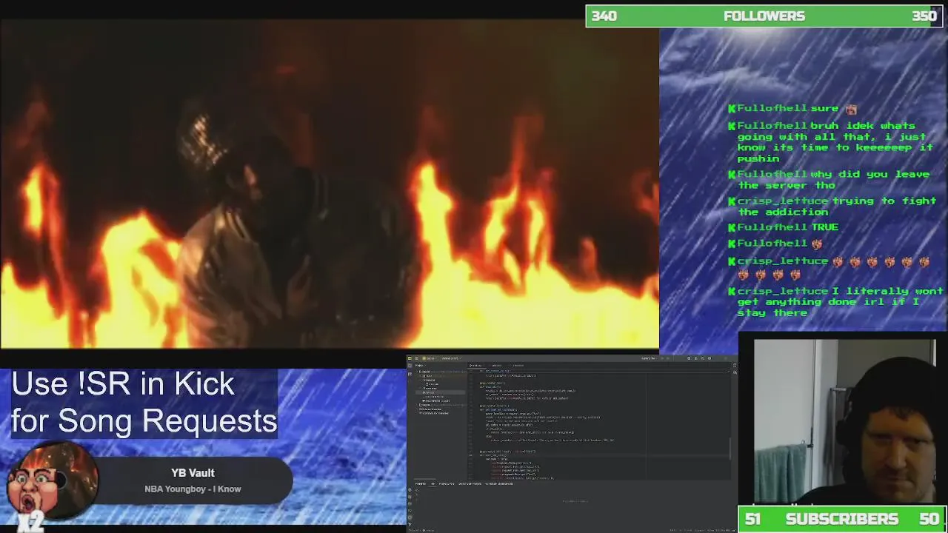
Task: Click the Terminal icon on bottom-left stripe
Action: (x=410, y=511)
